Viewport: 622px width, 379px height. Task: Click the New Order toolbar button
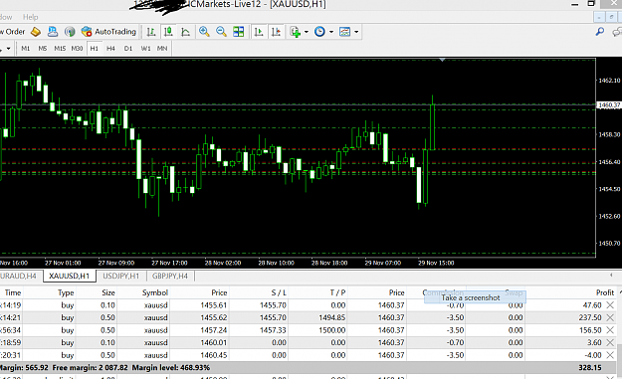[x=12, y=32]
